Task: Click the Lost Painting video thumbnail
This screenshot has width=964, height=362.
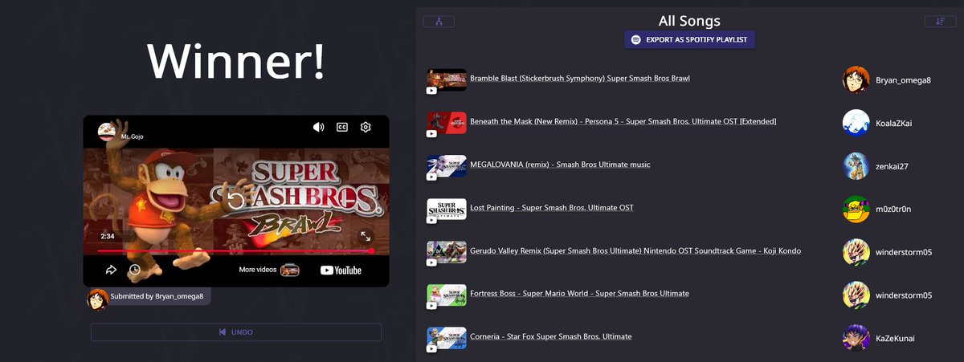Action: [447, 209]
